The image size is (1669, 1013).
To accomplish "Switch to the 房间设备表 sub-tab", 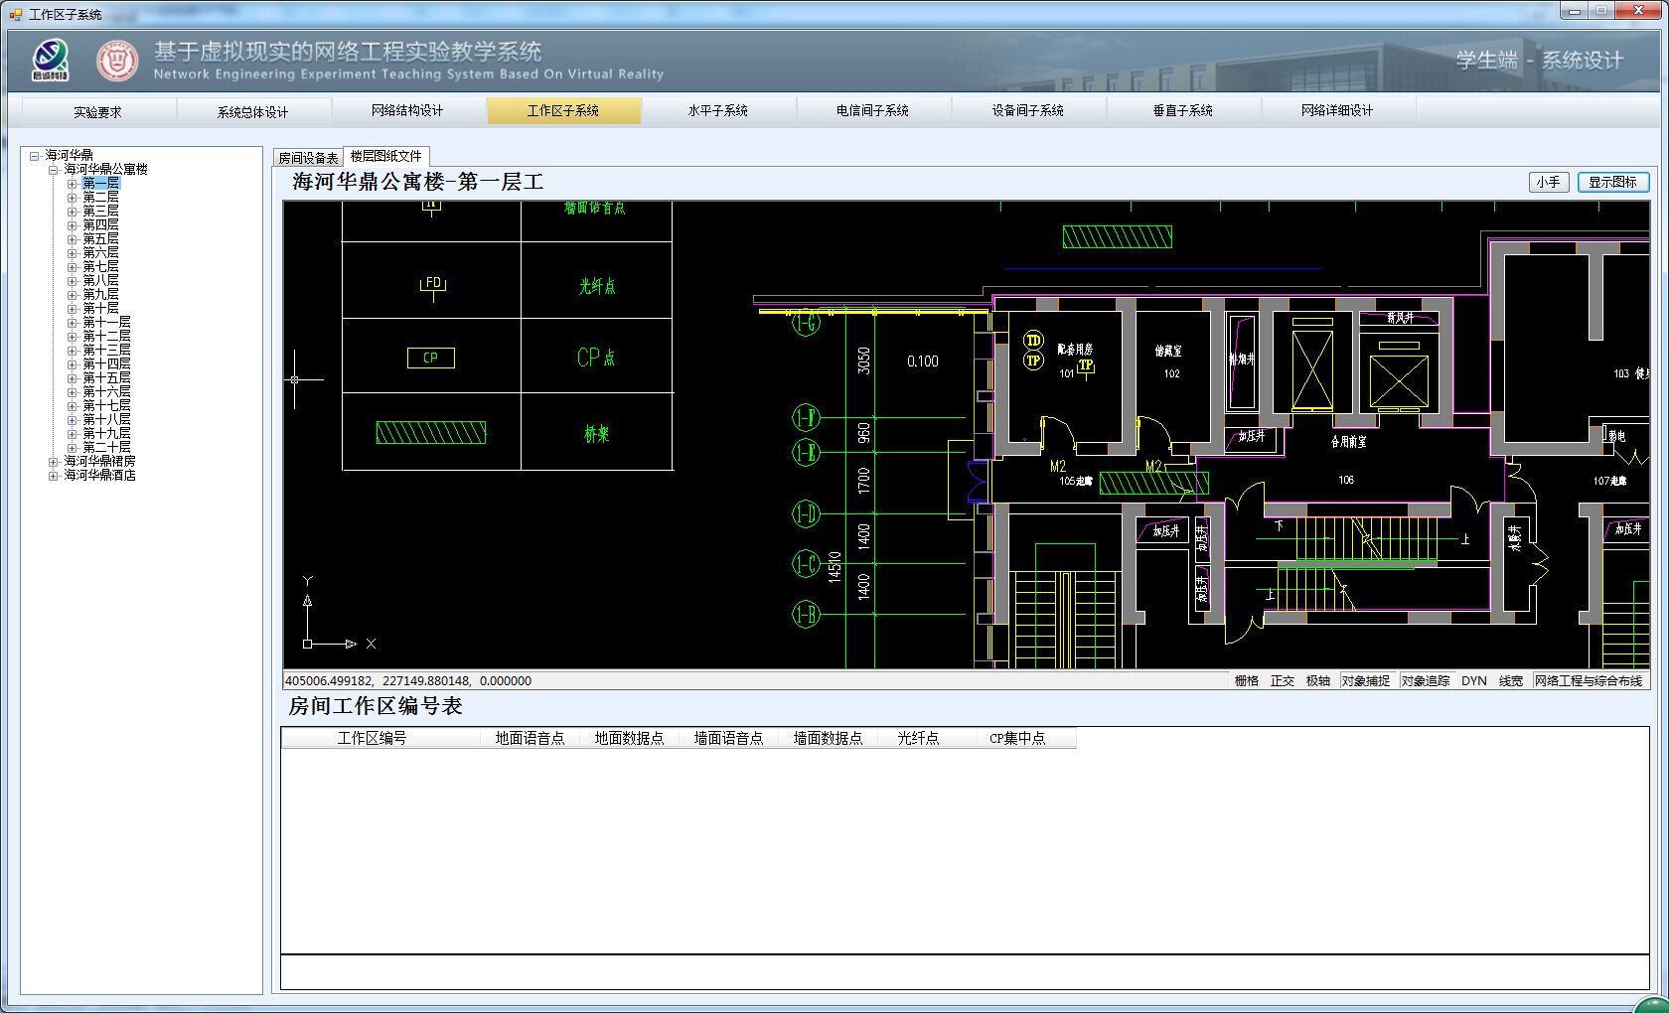I will click(309, 158).
